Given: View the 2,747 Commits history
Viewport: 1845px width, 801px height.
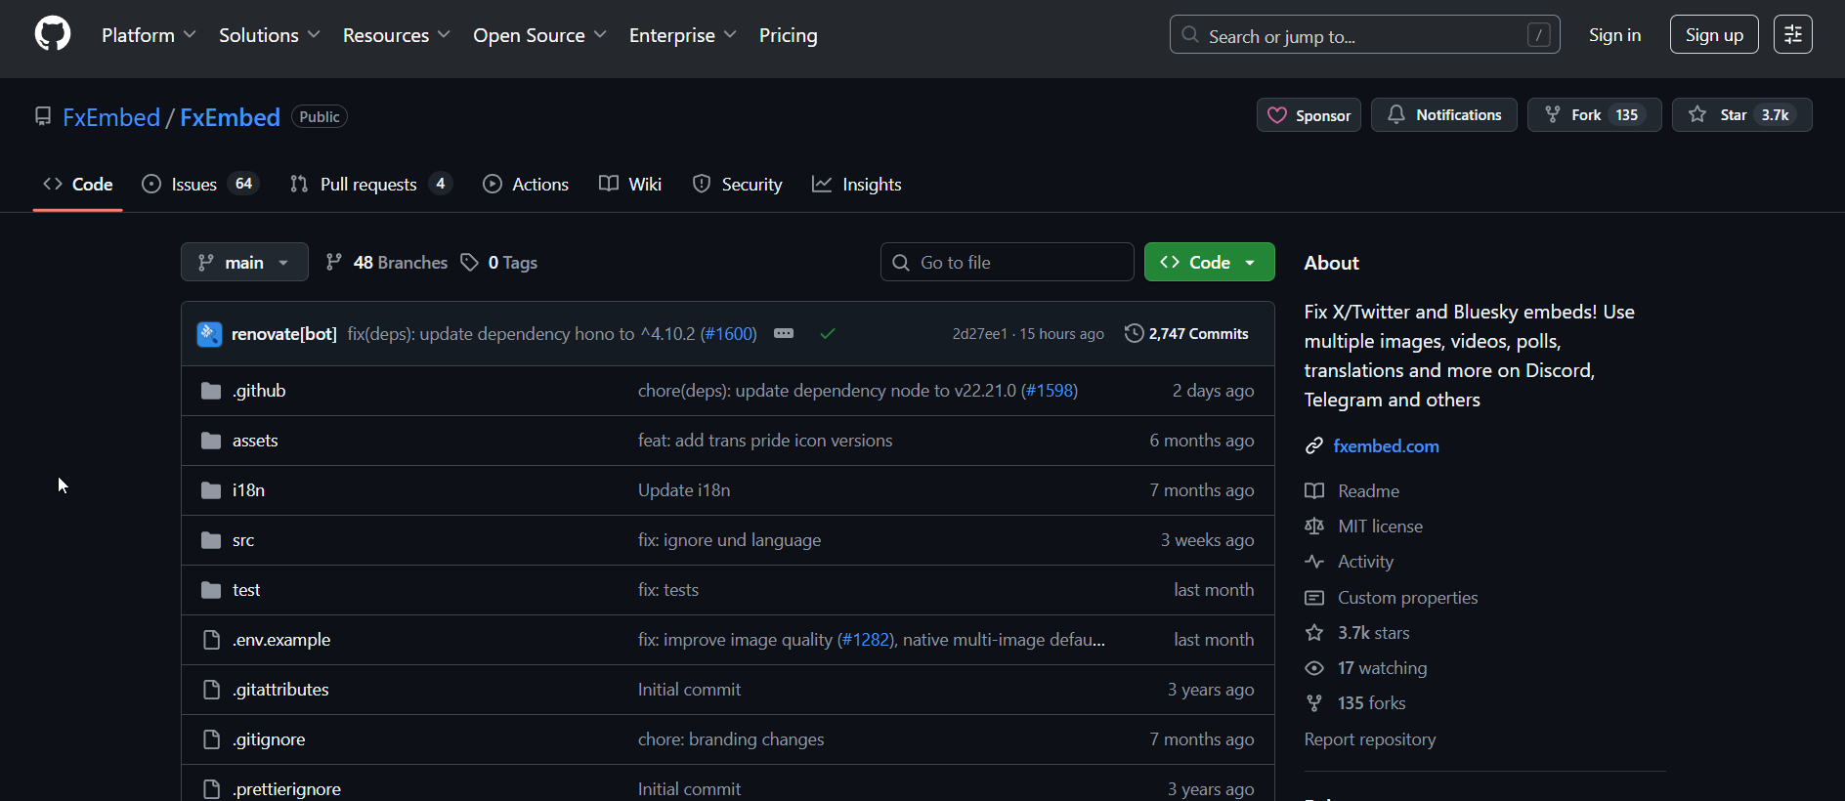Looking at the screenshot, I should tap(1187, 334).
